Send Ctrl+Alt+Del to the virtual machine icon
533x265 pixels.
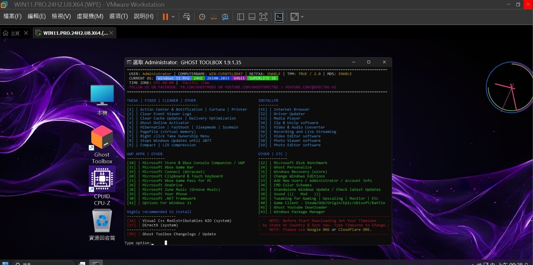(x=187, y=17)
